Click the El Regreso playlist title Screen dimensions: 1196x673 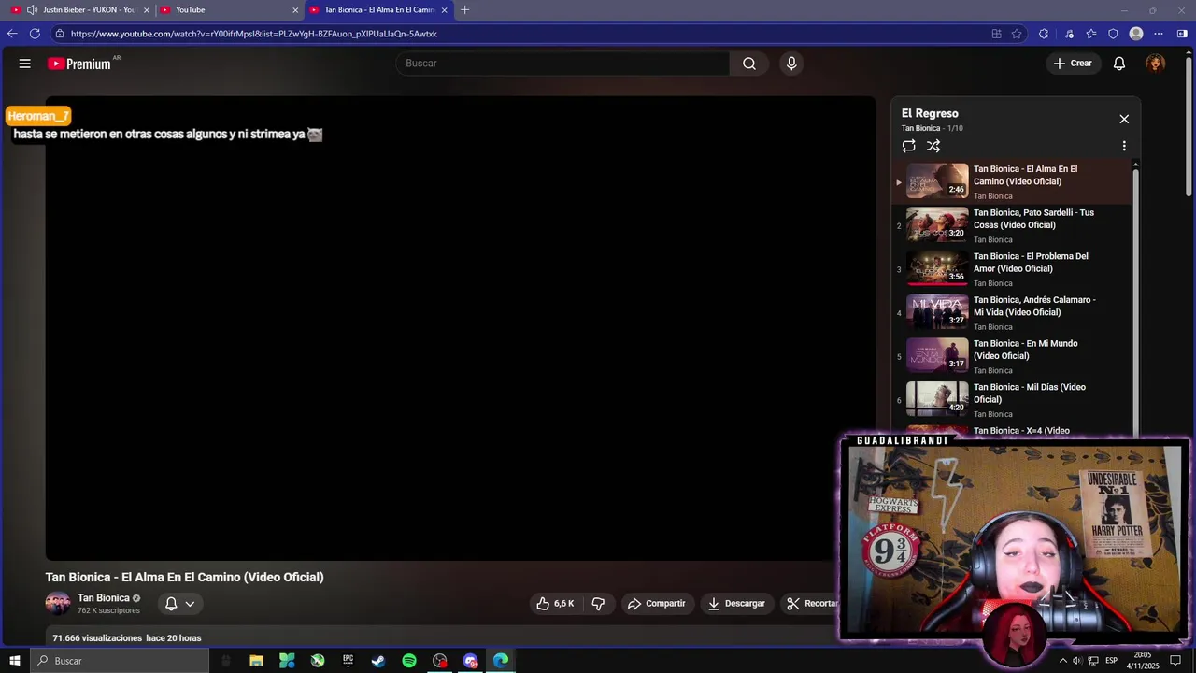[x=930, y=113]
